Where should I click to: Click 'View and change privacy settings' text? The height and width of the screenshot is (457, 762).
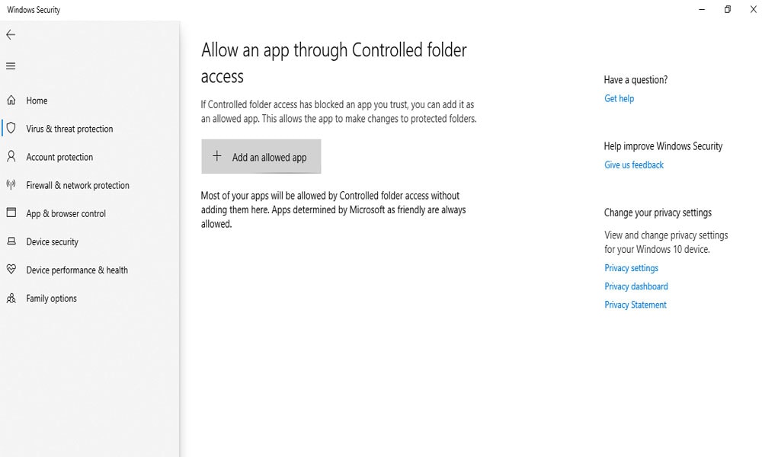click(666, 242)
